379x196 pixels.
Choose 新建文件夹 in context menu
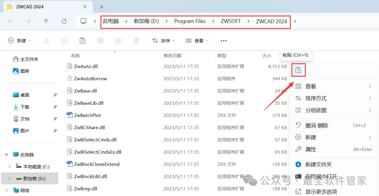coord(334,164)
